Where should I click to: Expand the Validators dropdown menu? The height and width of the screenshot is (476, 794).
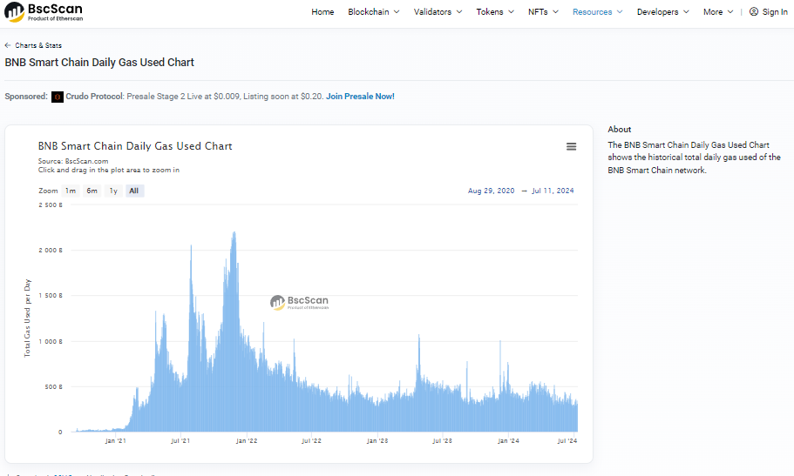[x=438, y=12]
